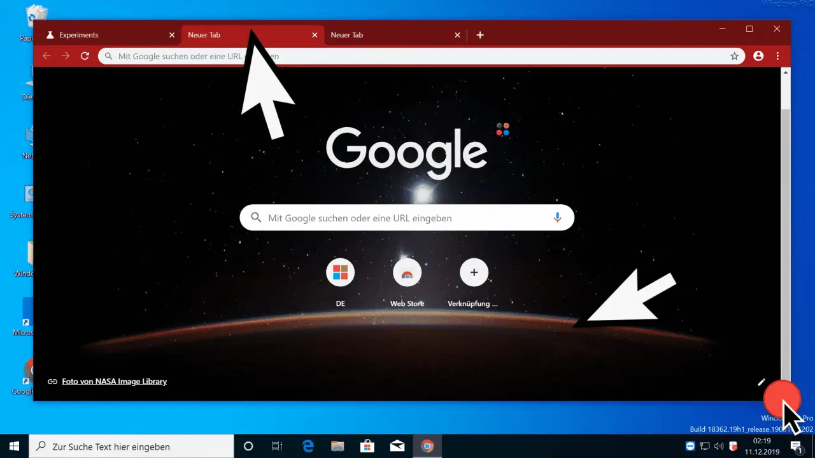Open network status tray icon
The width and height of the screenshot is (815, 458).
pos(705,447)
